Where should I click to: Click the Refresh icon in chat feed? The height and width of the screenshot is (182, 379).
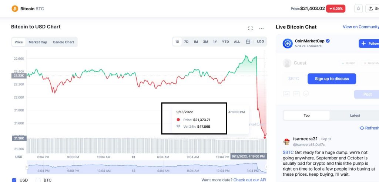[x=362, y=128]
